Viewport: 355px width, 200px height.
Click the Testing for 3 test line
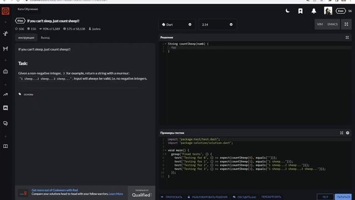tap(250, 169)
